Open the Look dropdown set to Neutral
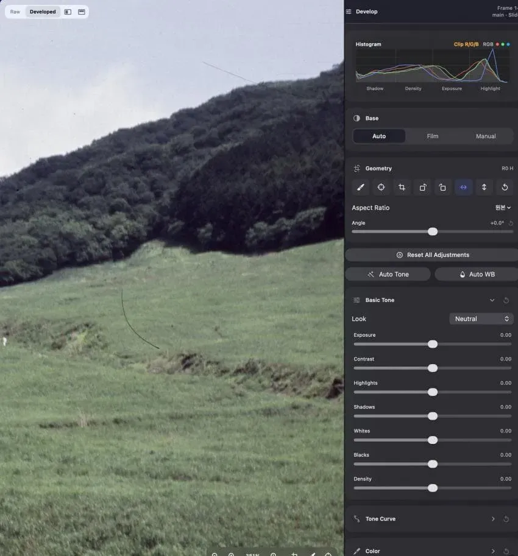The width and height of the screenshot is (518, 556). pyautogui.click(x=481, y=318)
